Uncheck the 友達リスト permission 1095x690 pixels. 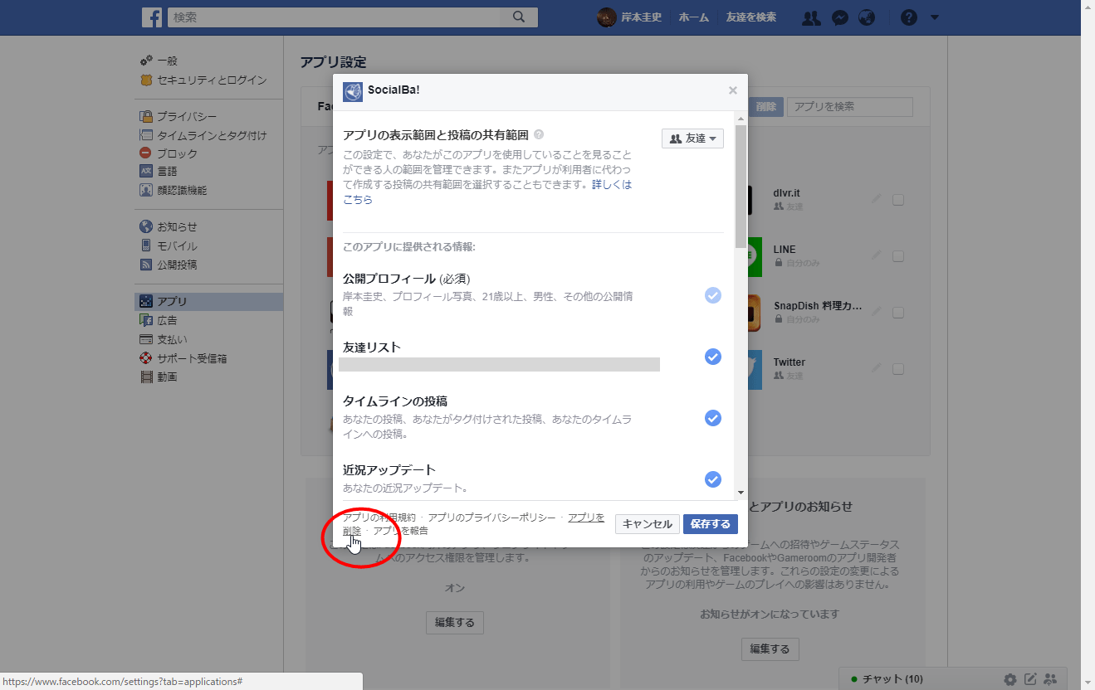coord(712,357)
